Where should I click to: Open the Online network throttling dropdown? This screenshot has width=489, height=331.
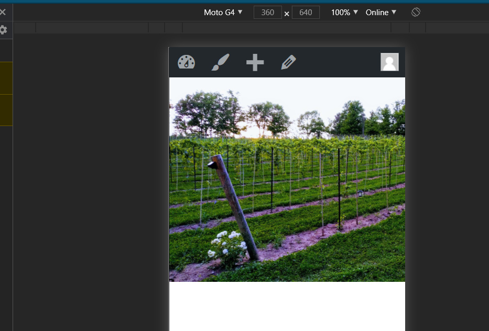381,13
